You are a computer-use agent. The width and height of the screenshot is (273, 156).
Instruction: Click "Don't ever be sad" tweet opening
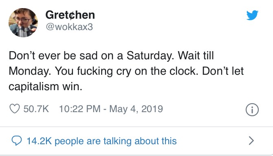pyautogui.click(x=53, y=56)
